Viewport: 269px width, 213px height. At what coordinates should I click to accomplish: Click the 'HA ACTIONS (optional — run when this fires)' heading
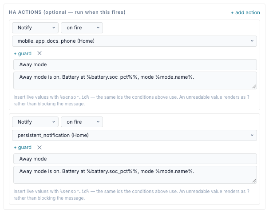tap(67, 12)
